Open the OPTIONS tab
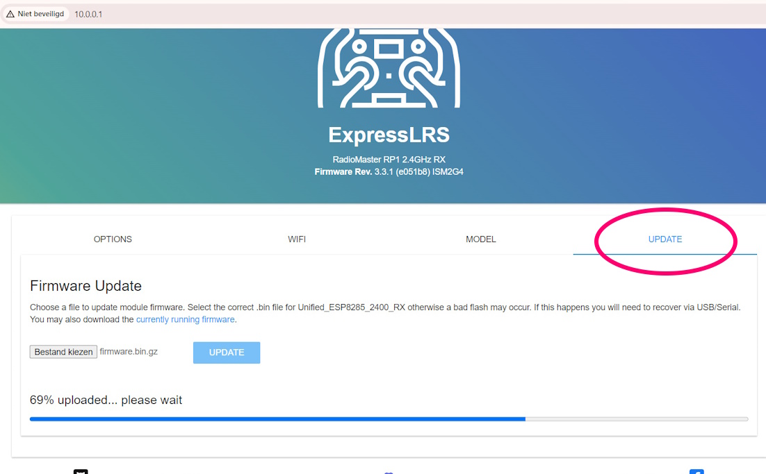The width and height of the screenshot is (766, 474). 113,239
